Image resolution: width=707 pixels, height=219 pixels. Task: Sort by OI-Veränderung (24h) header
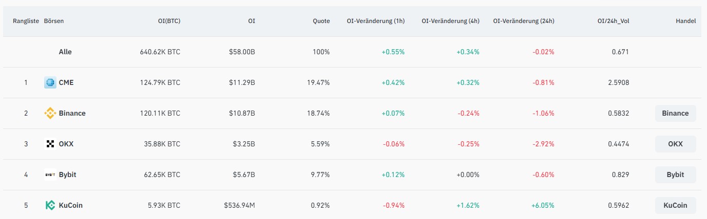[x=523, y=21]
